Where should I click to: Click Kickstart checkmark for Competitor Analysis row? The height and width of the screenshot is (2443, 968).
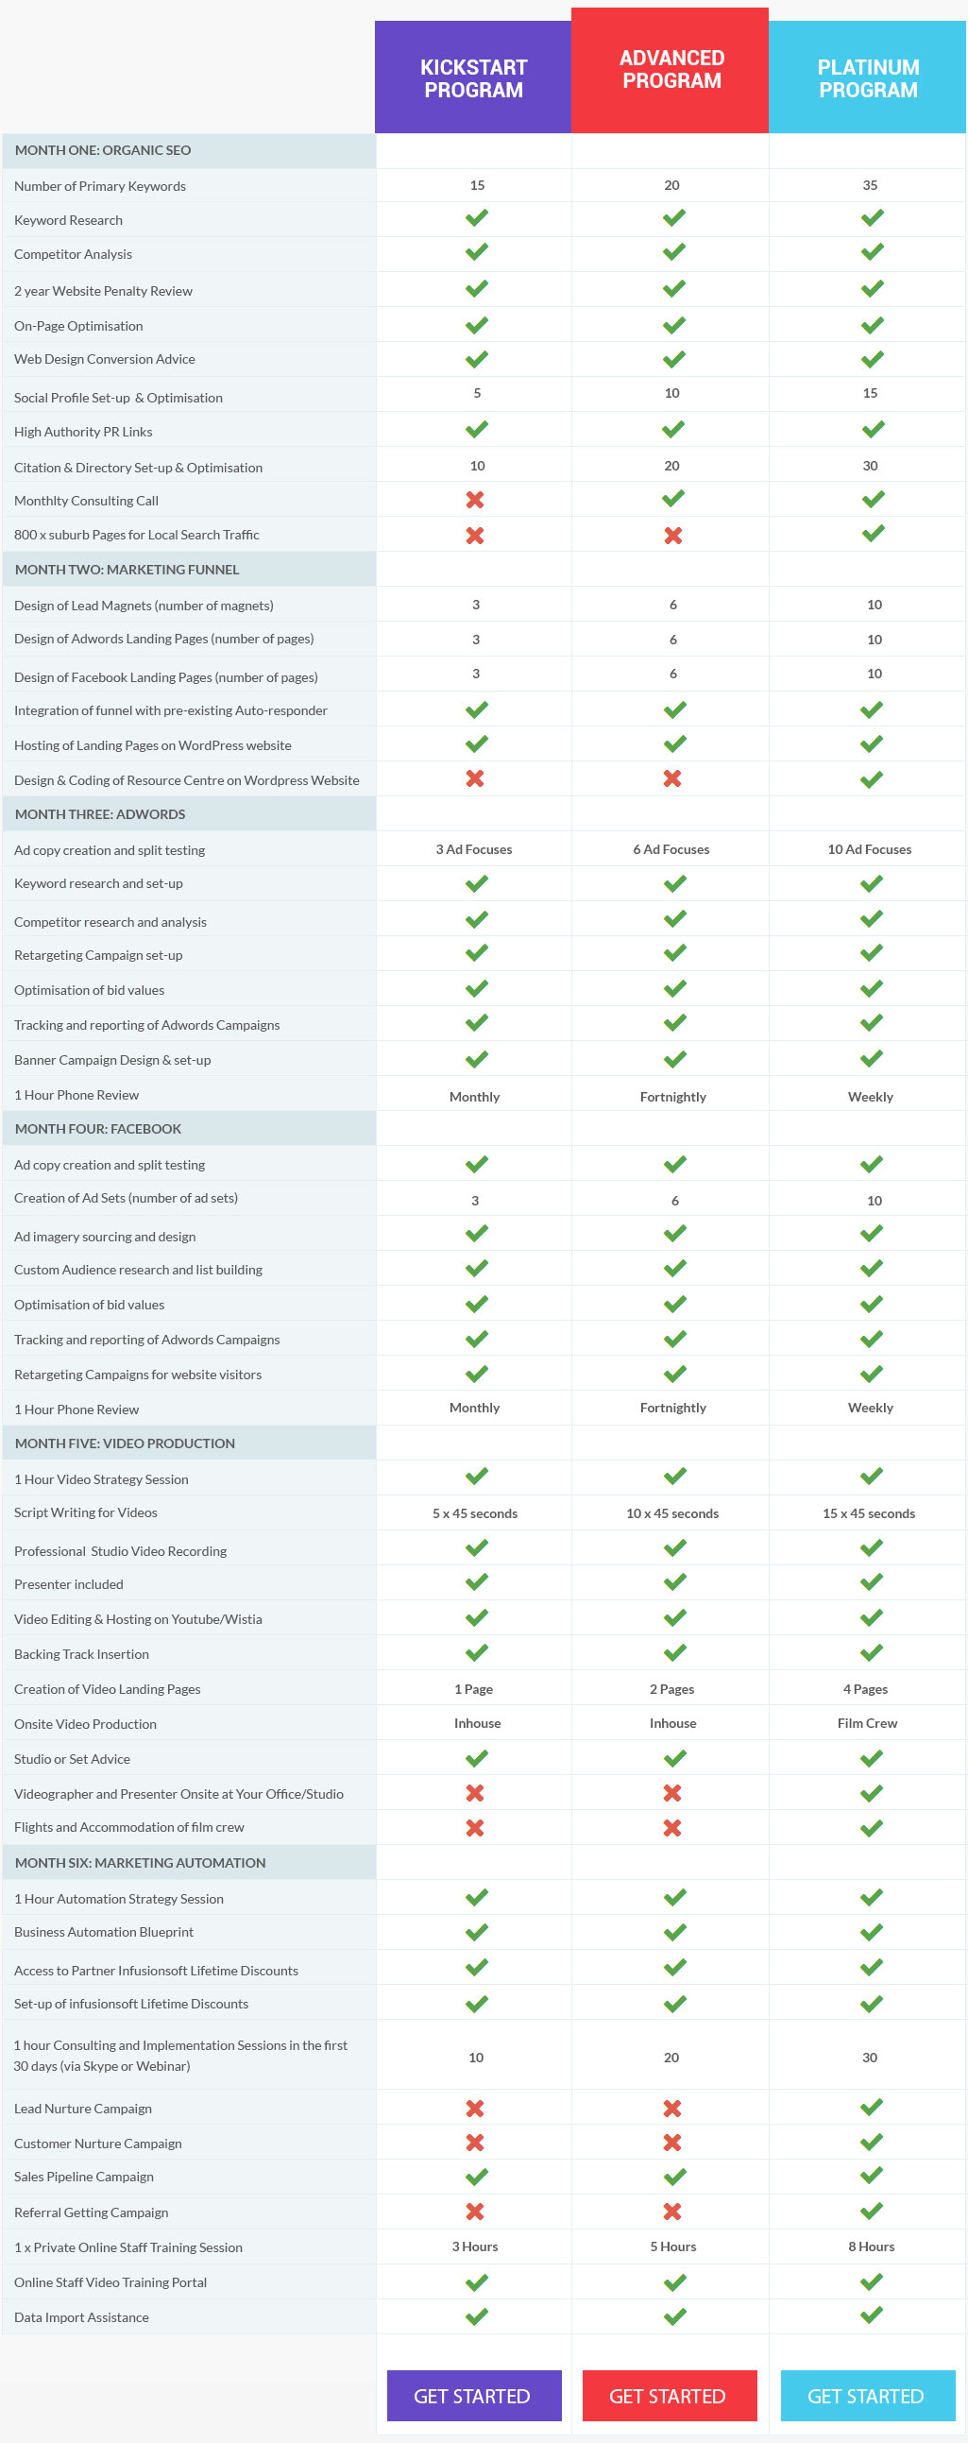click(x=477, y=251)
